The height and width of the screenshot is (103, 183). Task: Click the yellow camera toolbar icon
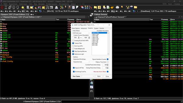click(x=112, y=7)
